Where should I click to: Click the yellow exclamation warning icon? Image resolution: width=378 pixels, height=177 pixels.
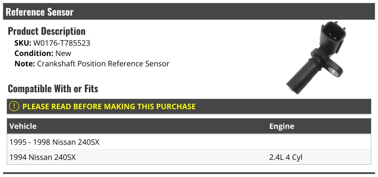14,106
